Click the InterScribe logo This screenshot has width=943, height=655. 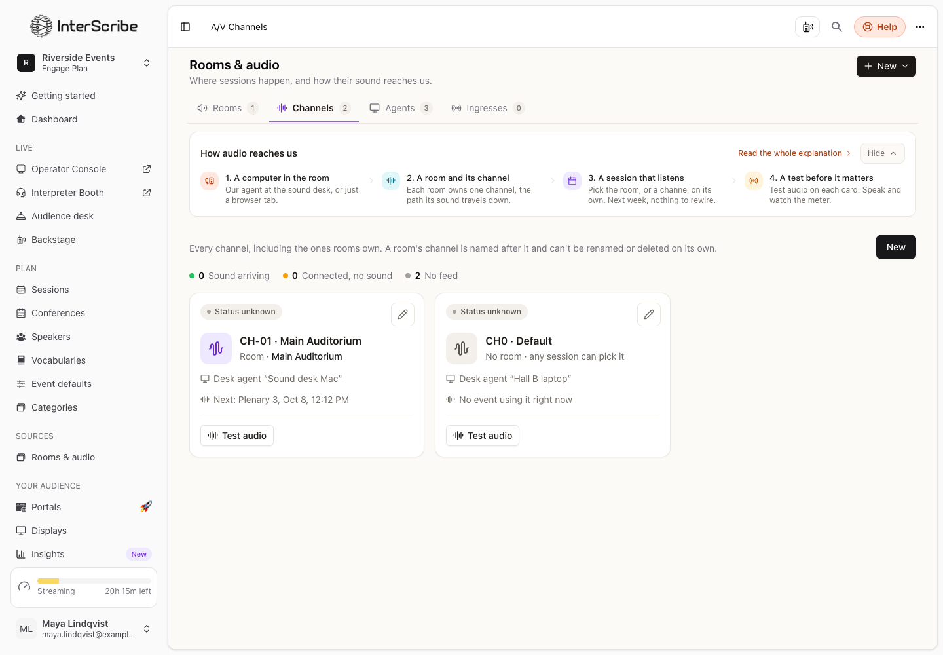[84, 26]
